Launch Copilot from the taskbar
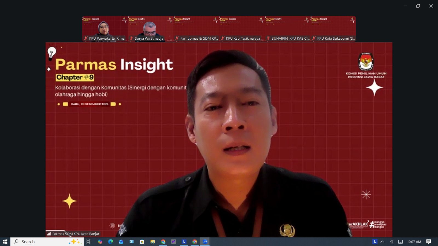The image size is (438, 246). (x=100, y=242)
